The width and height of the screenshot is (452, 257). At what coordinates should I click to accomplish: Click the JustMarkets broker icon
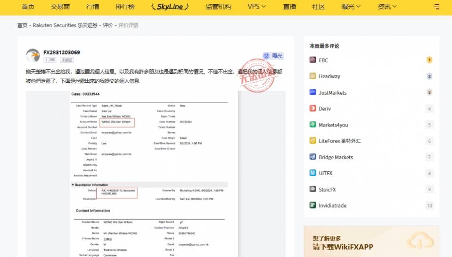tap(313, 92)
